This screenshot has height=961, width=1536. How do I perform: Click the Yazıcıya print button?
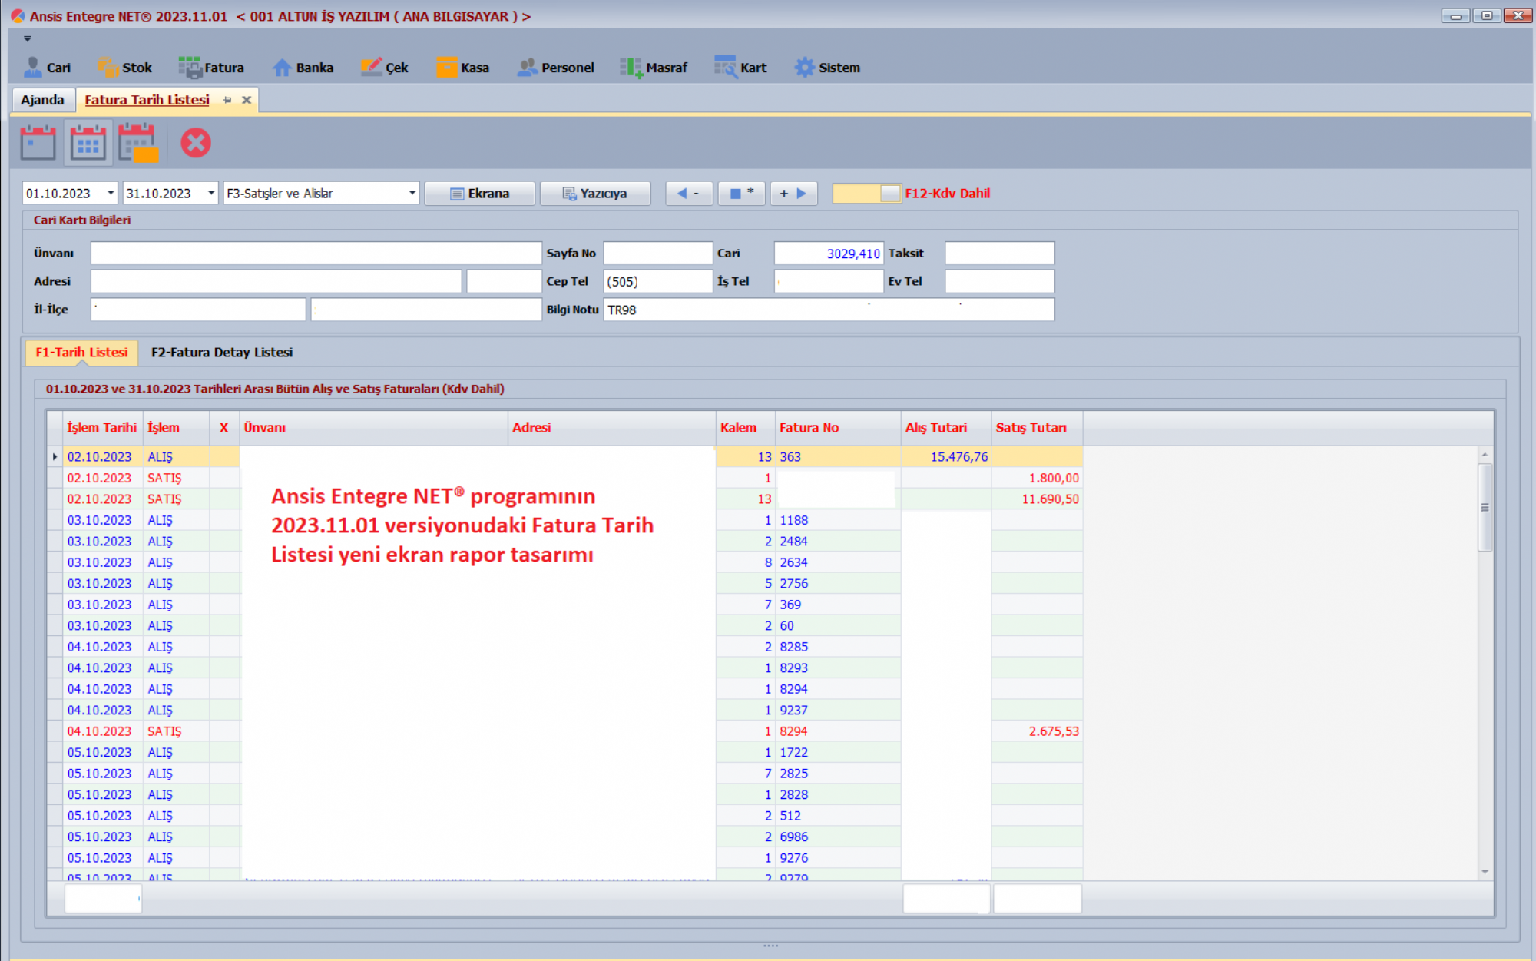(x=595, y=194)
